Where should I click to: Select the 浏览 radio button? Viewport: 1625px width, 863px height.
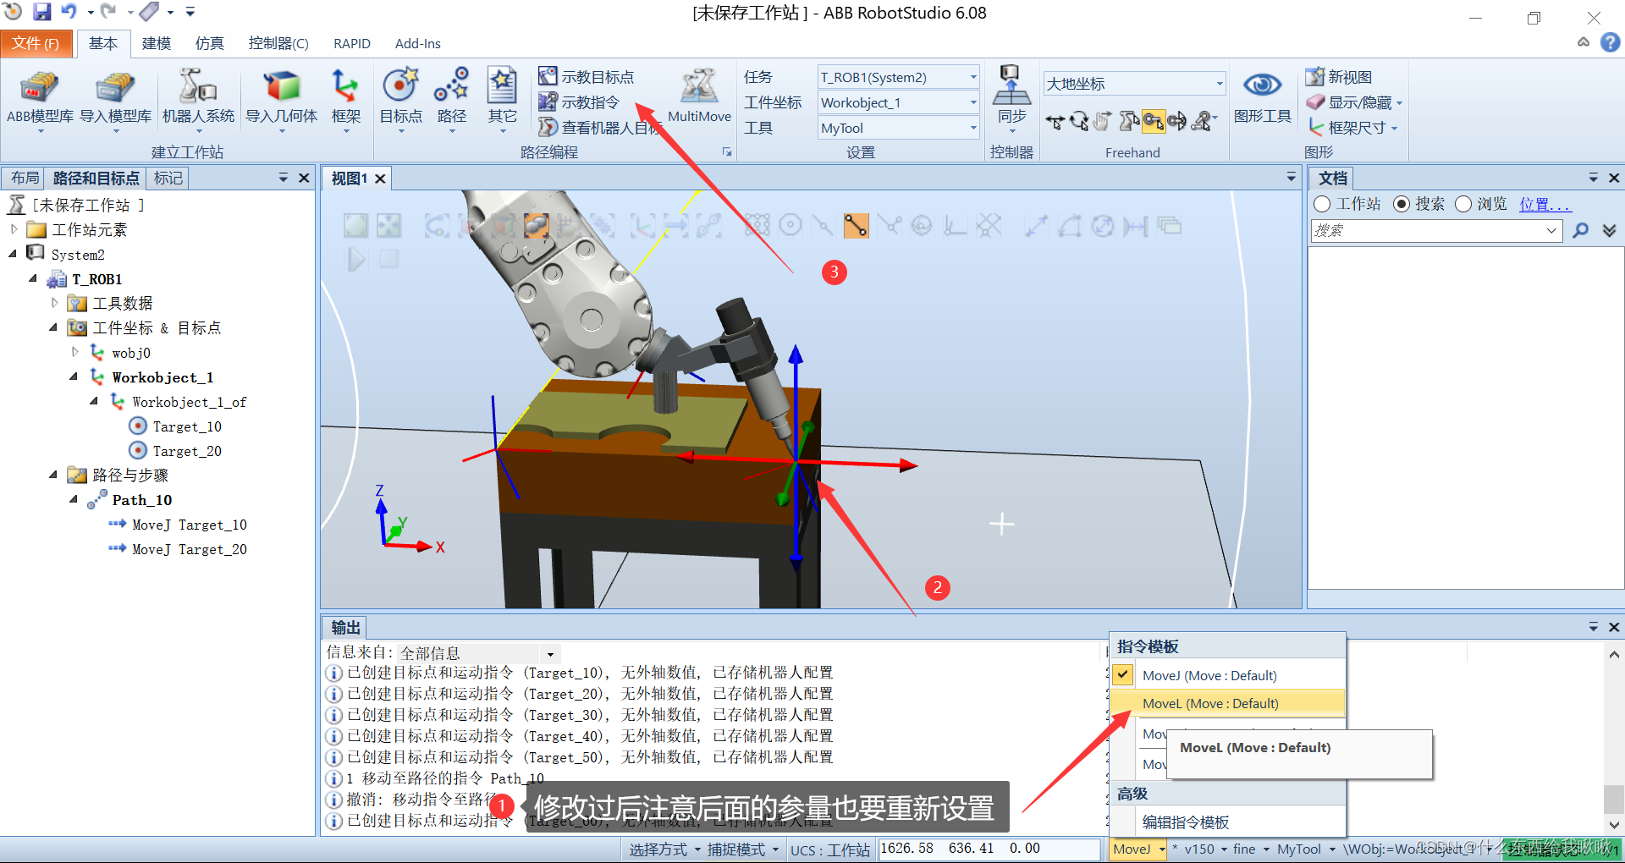tap(1463, 204)
